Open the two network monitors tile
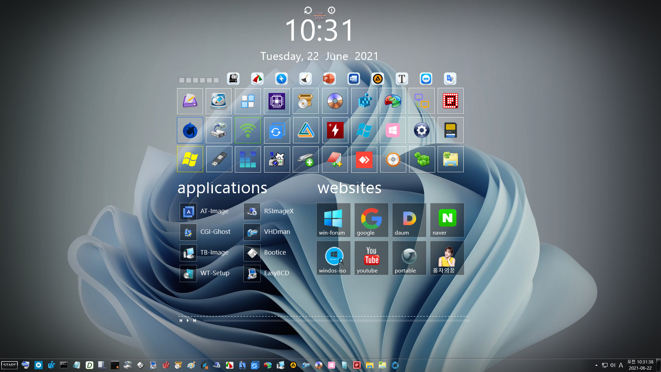This screenshot has width=661, height=372. [x=422, y=101]
